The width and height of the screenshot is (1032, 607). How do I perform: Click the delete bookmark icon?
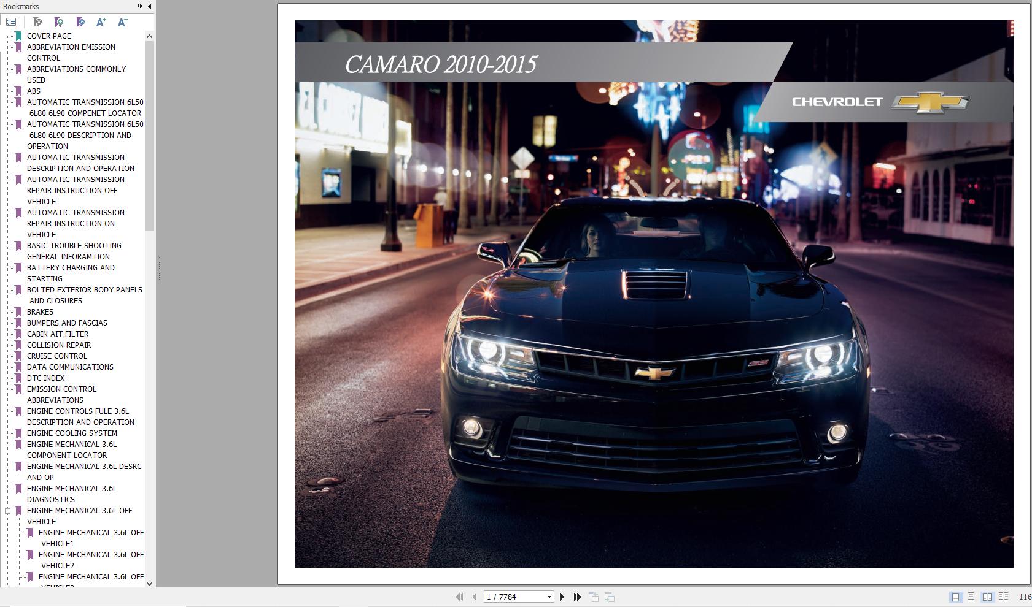point(37,22)
